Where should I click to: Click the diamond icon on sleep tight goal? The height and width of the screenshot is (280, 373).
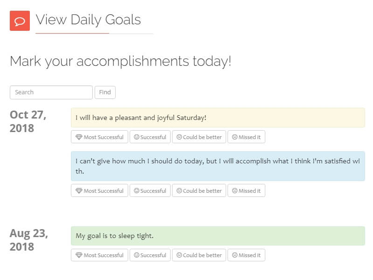click(79, 255)
